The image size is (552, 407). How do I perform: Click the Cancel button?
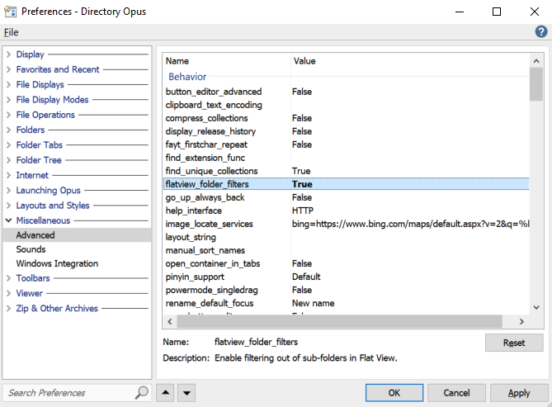pos(456,392)
